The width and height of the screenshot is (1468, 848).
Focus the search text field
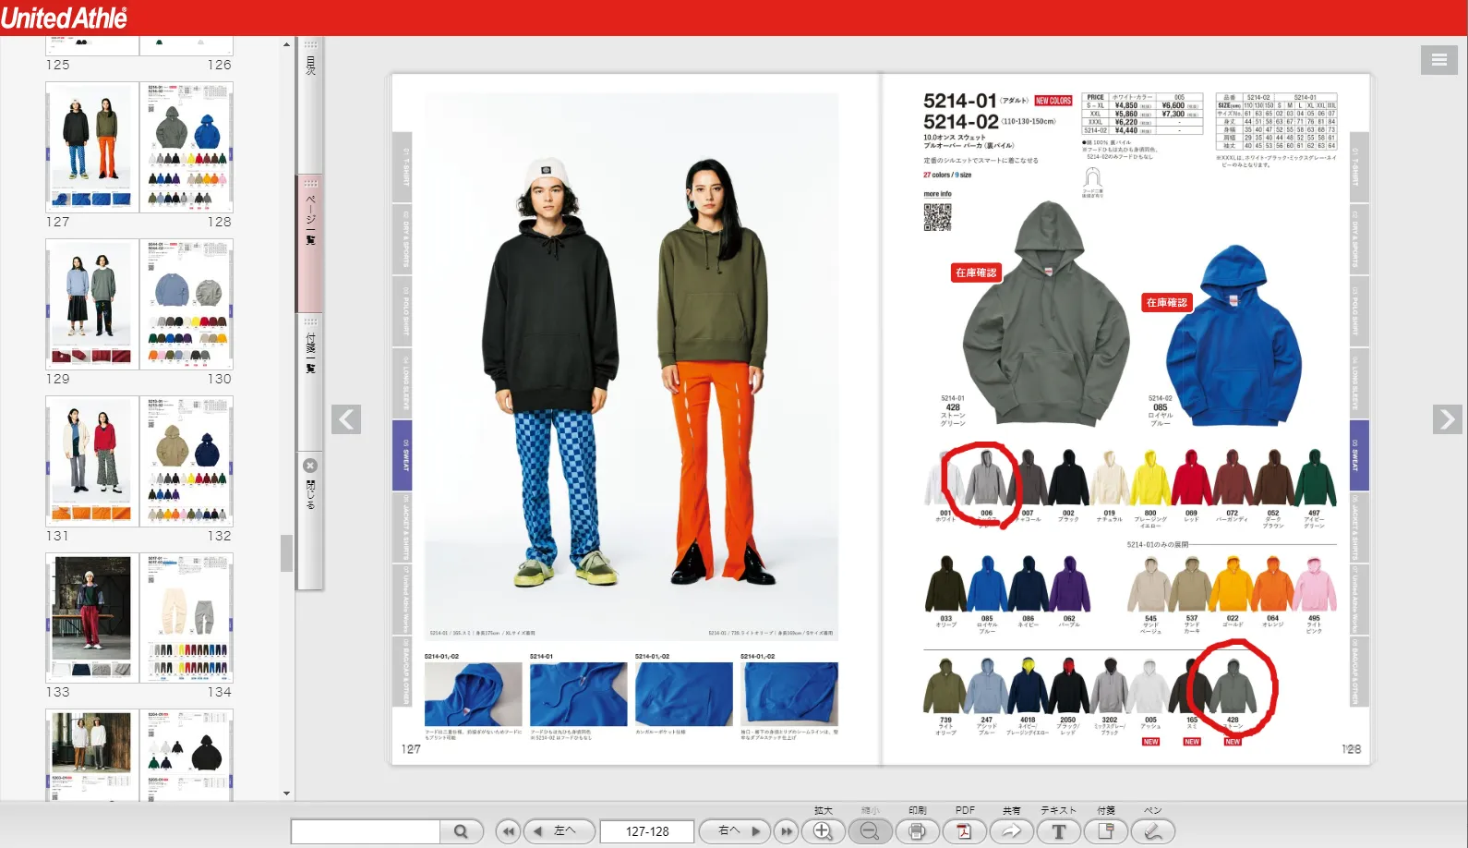366,831
